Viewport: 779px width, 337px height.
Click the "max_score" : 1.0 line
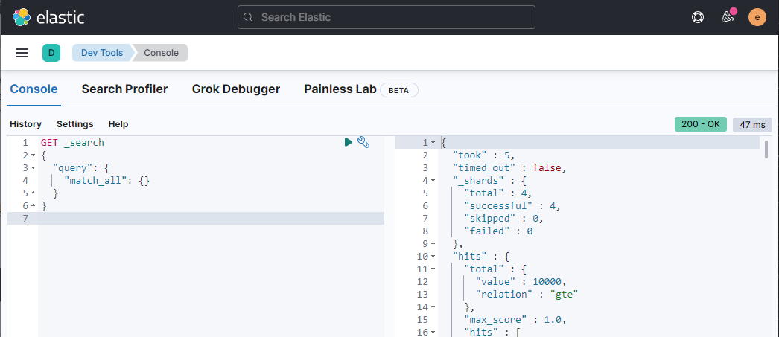pos(515,319)
